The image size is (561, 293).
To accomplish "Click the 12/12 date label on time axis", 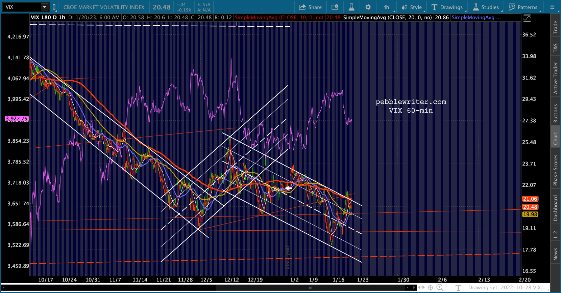I will [x=231, y=280].
